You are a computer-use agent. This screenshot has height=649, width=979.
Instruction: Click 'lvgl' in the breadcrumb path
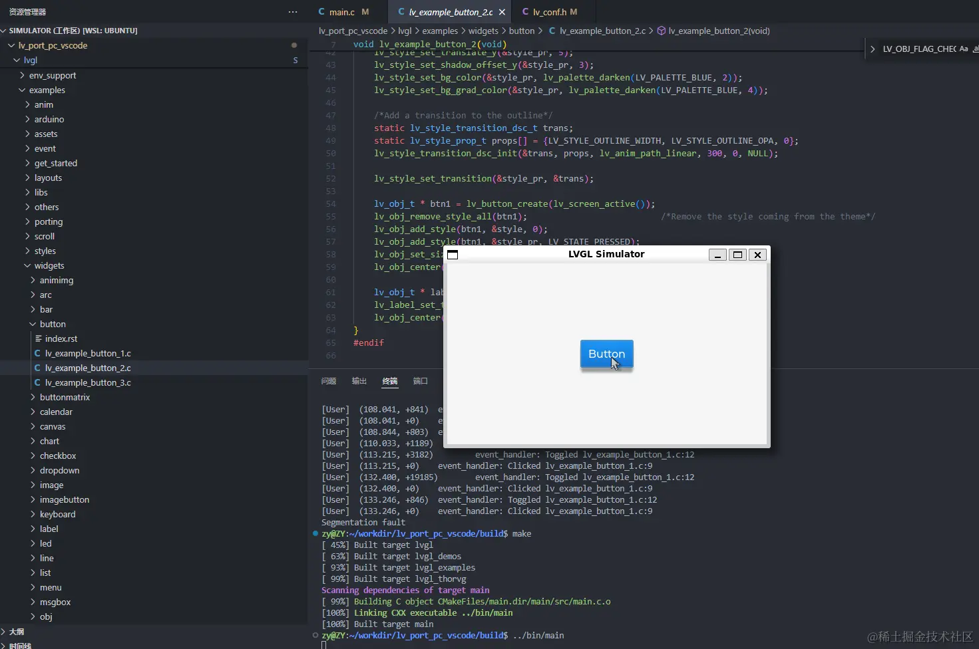click(405, 31)
